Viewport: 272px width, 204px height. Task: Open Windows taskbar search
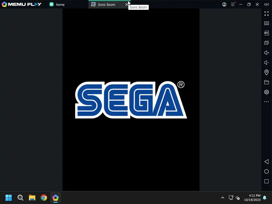tap(20, 198)
